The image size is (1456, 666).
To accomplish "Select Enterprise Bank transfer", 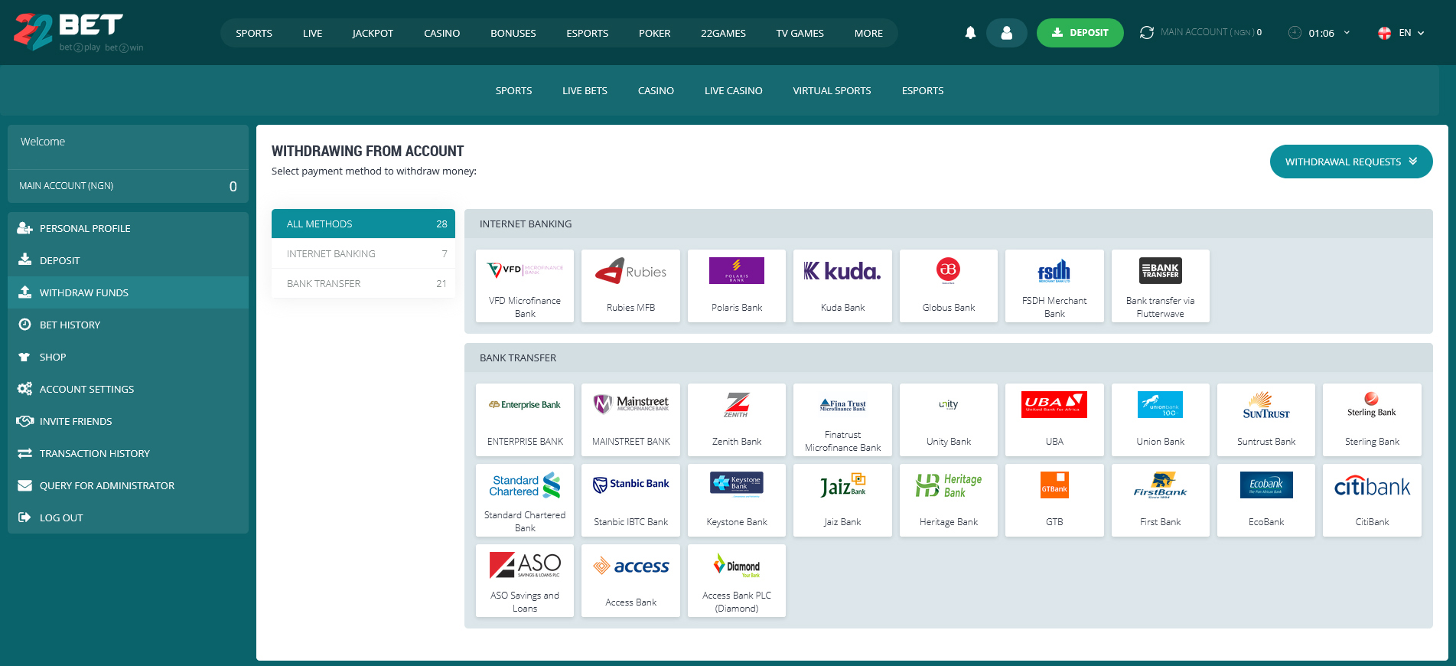I will coord(525,420).
